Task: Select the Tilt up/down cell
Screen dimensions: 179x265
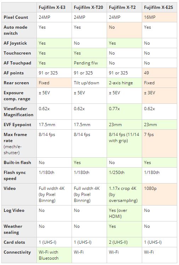Action: pyautogui.click(x=89, y=83)
